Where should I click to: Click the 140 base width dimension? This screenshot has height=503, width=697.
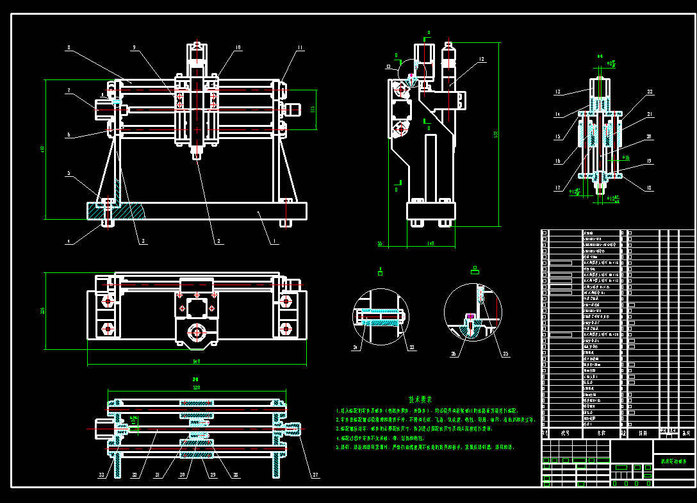[x=430, y=243]
